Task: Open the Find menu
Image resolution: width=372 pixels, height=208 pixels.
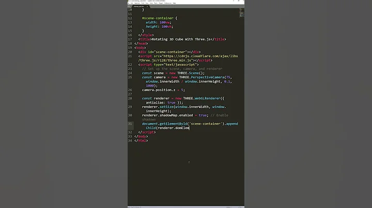Action: [143, 3]
